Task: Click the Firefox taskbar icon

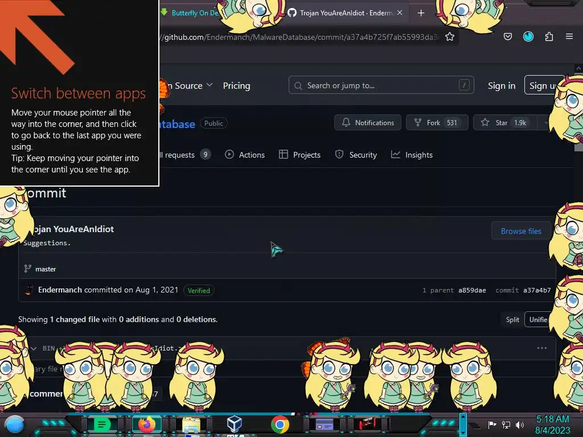Action: pyautogui.click(x=147, y=424)
